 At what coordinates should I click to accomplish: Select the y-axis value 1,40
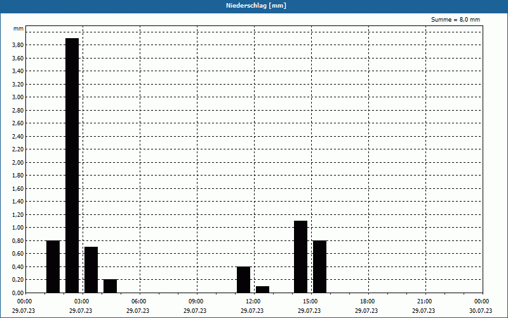pos(18,202)
